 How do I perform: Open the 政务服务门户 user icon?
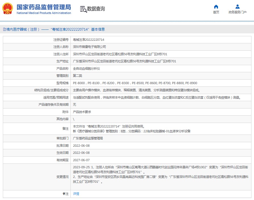(x=238, y=7)
